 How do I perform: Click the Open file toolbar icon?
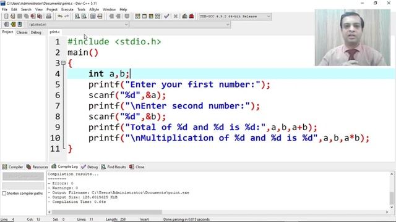(12, 17)
